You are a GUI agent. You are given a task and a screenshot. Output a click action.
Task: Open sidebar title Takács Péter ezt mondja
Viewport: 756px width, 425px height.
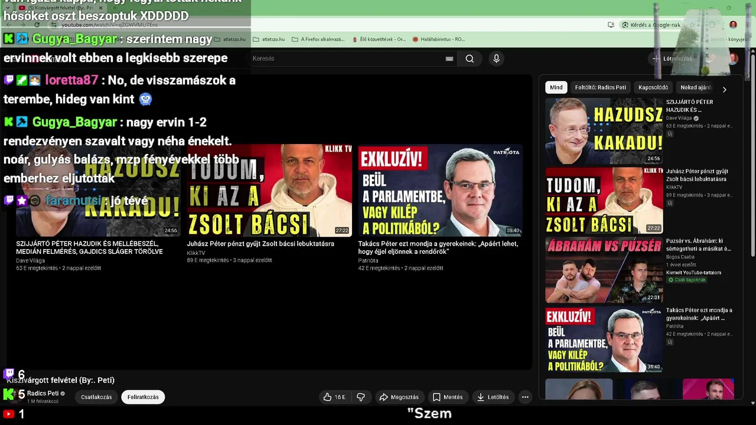699,314
